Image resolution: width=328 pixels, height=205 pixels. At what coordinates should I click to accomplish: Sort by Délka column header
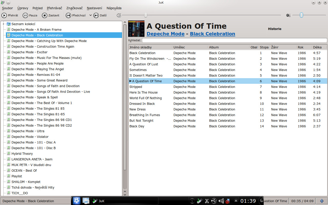(x=320, y=47)
